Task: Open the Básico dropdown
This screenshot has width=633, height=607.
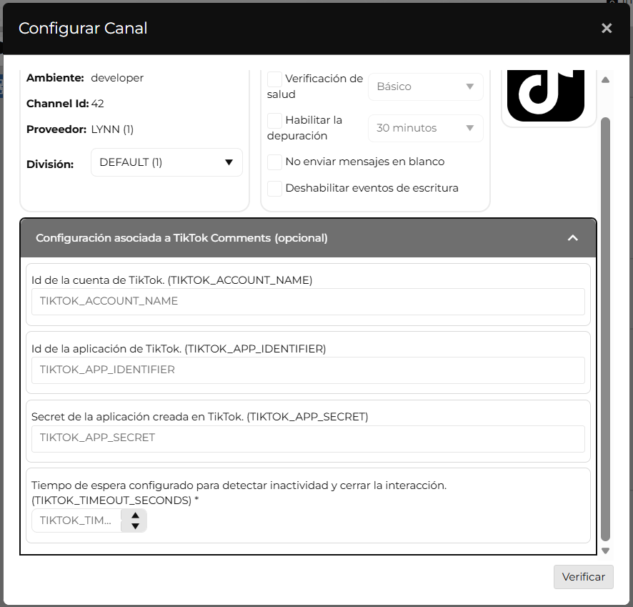Action: coord(426,87)
